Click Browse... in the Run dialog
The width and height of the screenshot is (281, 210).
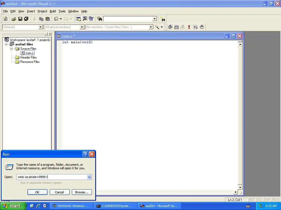(x=82, y=192)
